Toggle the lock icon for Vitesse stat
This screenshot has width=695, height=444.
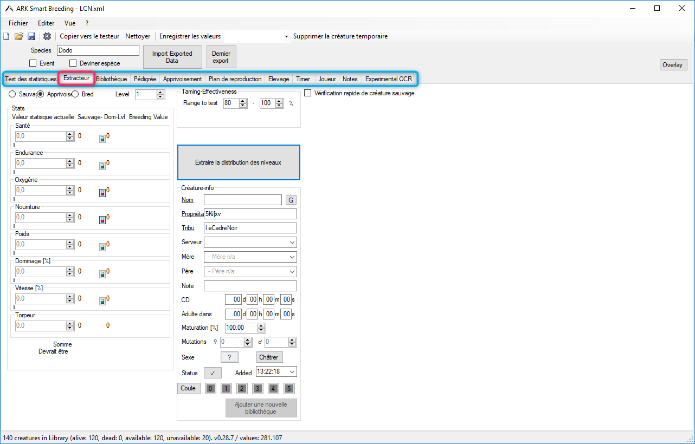click(102, 301)
